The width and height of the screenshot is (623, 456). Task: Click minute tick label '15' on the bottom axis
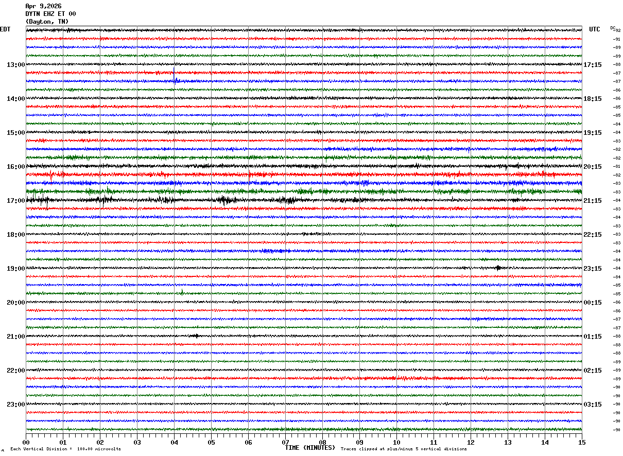582,442
